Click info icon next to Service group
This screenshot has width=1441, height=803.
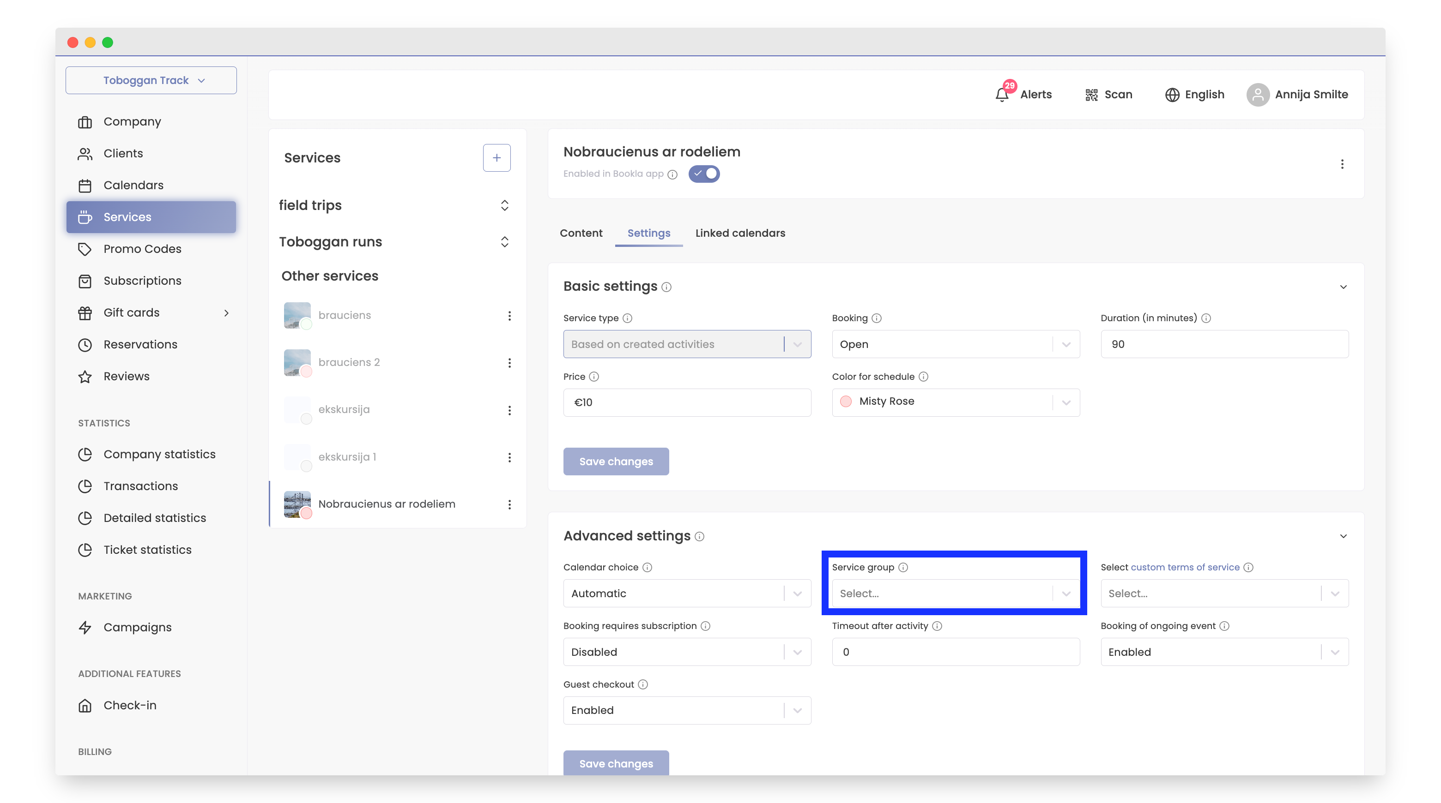[903, 567]
